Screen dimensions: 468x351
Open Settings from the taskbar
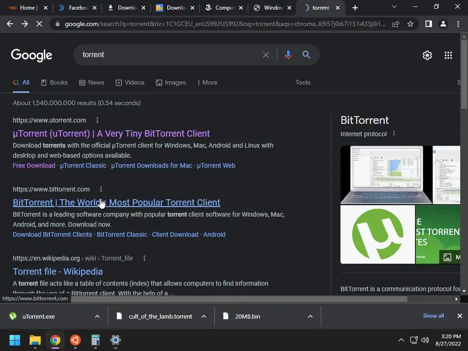tap(116, 340)
